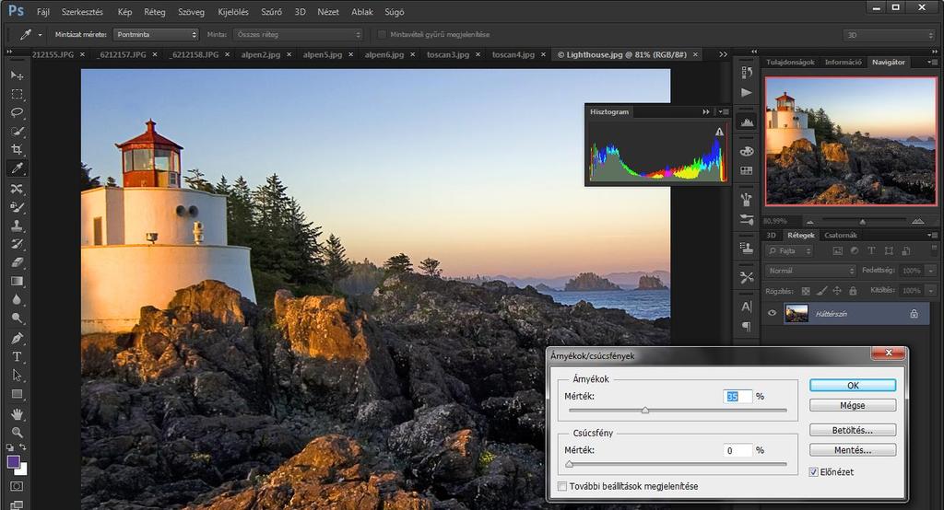Open the Actions play panel icon
The width and height of the screenshot is (944, 510).
(747, 93)
